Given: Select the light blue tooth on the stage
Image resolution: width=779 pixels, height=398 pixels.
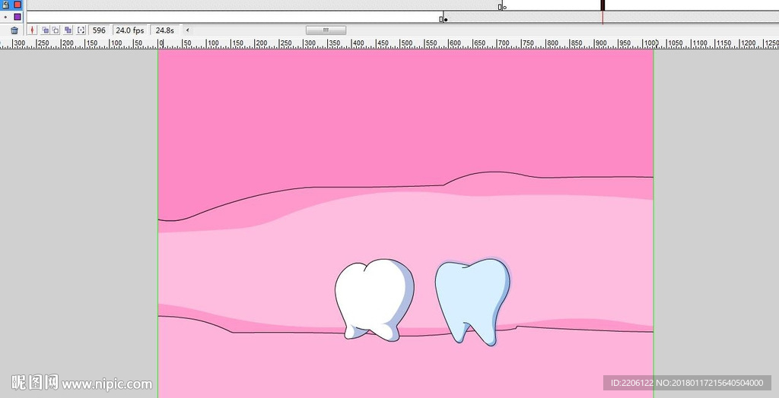Looking at the screenshot, I should coord(472,302).
